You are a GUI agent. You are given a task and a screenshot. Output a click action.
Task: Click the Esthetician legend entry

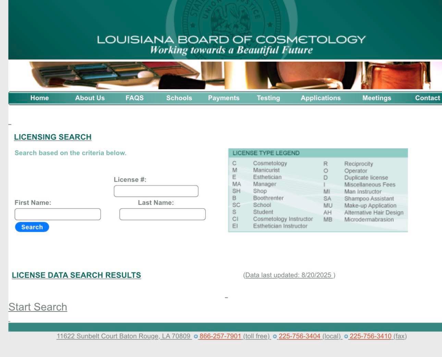(x=267, y=177)
